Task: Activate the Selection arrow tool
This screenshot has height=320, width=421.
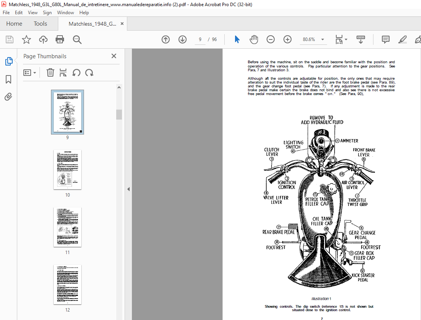Action: coord(237,39)
